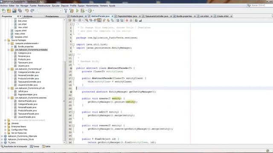Switch to the Producto.java editor tab
This screenshot has width=273, height=153.
tap(77, 16)
